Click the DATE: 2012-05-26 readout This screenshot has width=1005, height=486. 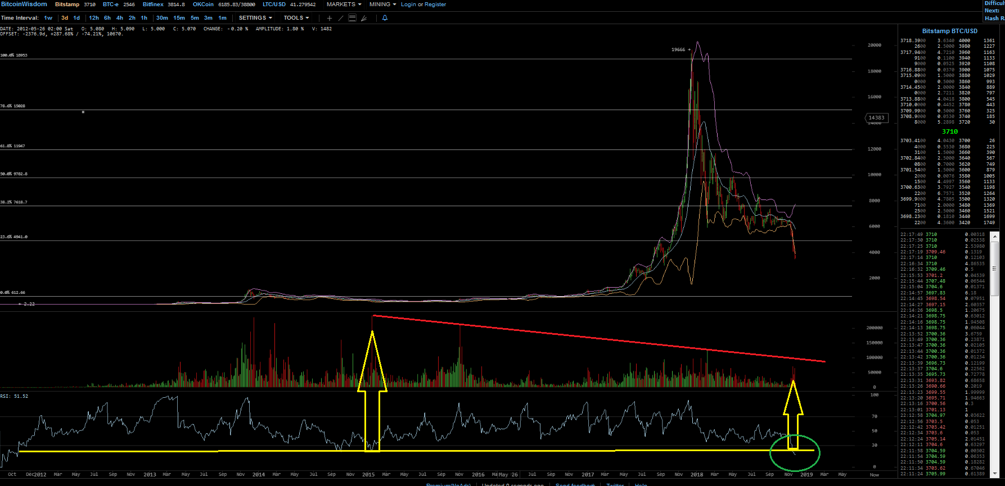(37, 29)
